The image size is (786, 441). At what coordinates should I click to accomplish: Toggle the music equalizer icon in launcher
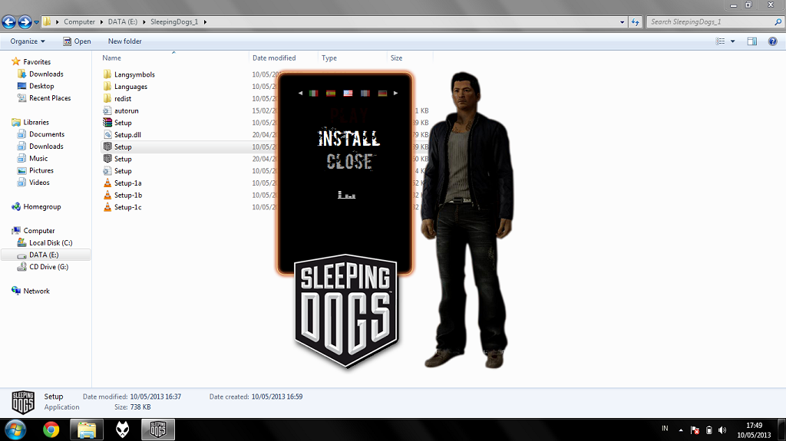pyautogui.click(x=346, y=195)
